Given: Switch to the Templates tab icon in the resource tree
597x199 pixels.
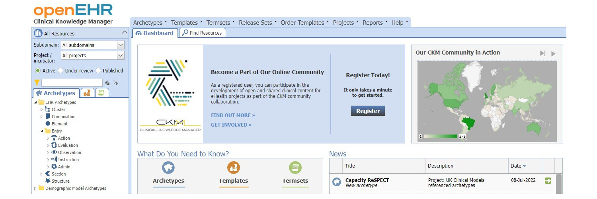Looking at the screenshot, I should pyautogui.click(x=88, y=93).
